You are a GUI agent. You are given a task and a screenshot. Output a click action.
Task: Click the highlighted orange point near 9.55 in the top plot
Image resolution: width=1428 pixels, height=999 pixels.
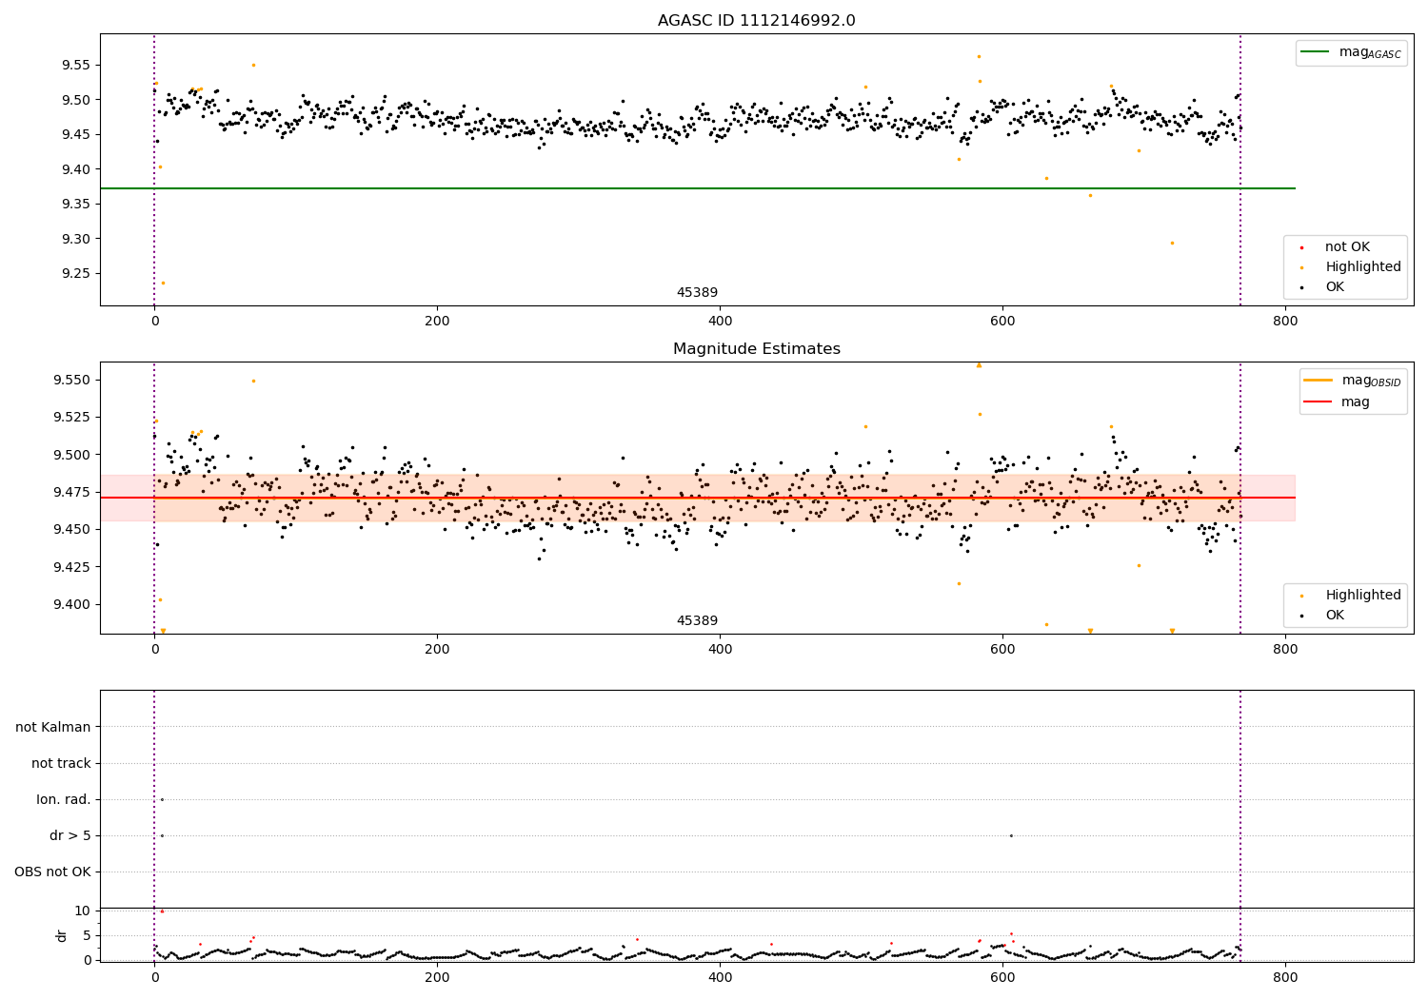coord(253,65)
